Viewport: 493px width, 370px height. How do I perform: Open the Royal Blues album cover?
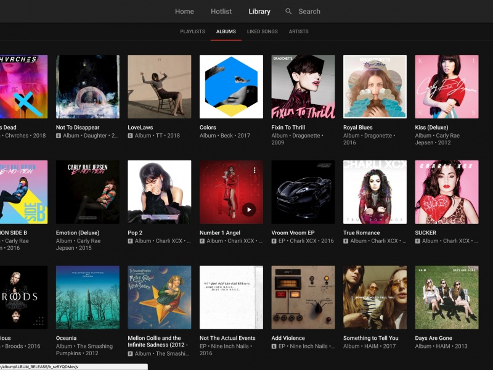coord(375,87)
